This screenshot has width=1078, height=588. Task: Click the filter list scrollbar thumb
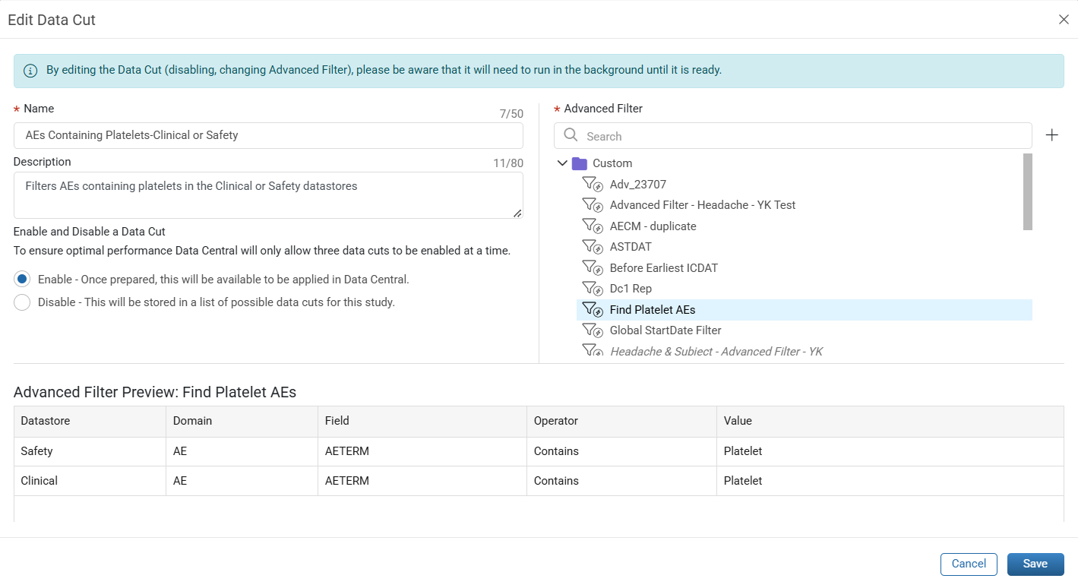pyautogui.click(x=1028, y=191)
